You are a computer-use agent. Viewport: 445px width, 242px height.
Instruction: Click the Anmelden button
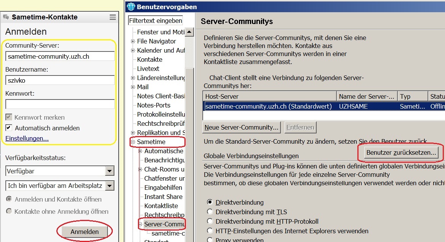[85, 232]
